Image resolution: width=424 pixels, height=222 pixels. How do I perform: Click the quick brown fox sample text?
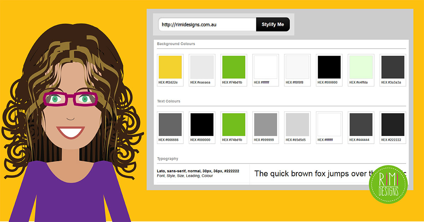click(x=330, y=173)
